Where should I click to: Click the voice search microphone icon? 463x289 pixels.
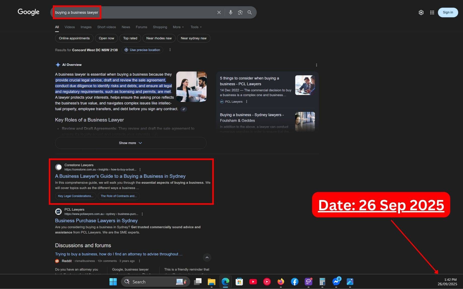click(230, 12)
